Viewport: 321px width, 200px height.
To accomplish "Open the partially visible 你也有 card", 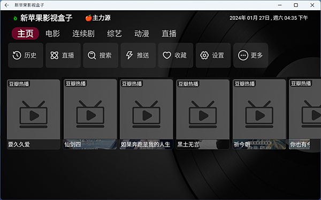I will point(305,114).
